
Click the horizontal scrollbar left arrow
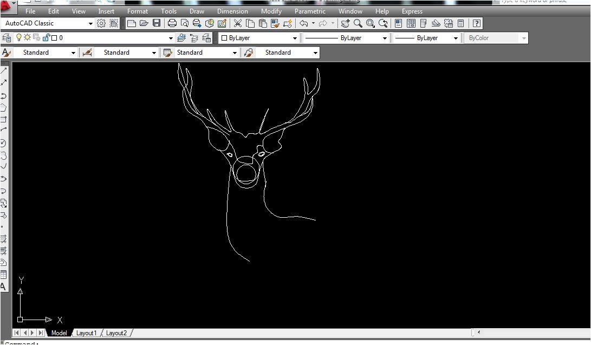pyautogui.click(x=479, y=332)
